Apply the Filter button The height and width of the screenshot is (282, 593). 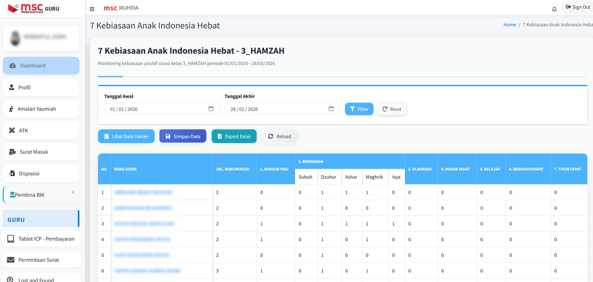tap(359, 109)
